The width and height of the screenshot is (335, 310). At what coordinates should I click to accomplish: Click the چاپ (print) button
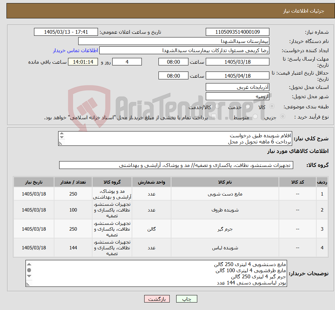point(186,299)
